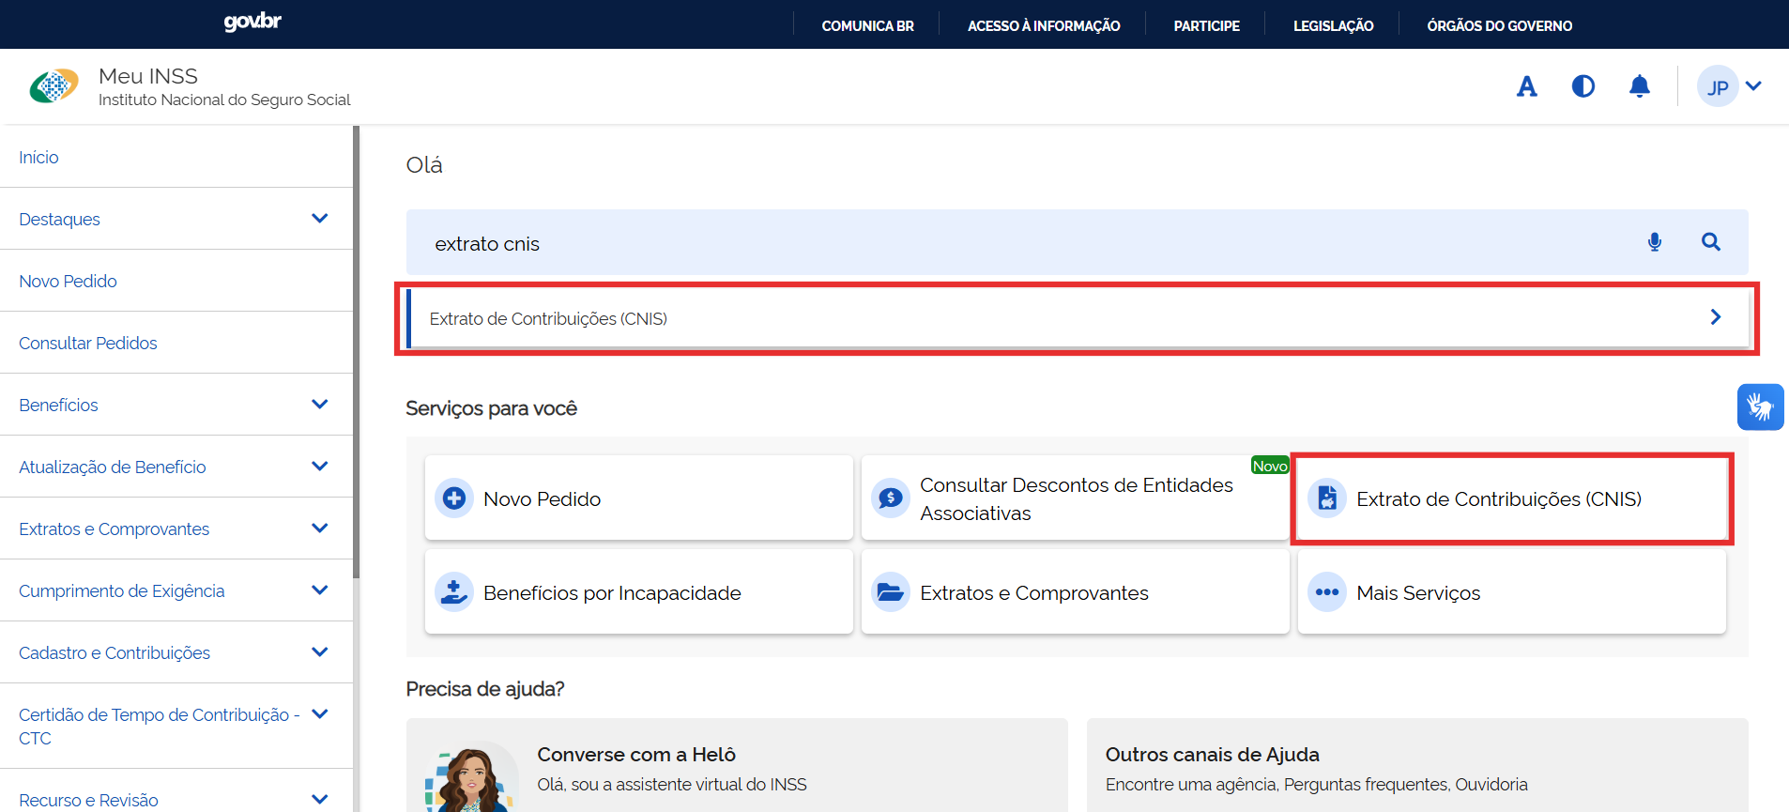Open the Novo Pedido service card
1789x812 pixels.
(x=638, y=498)
